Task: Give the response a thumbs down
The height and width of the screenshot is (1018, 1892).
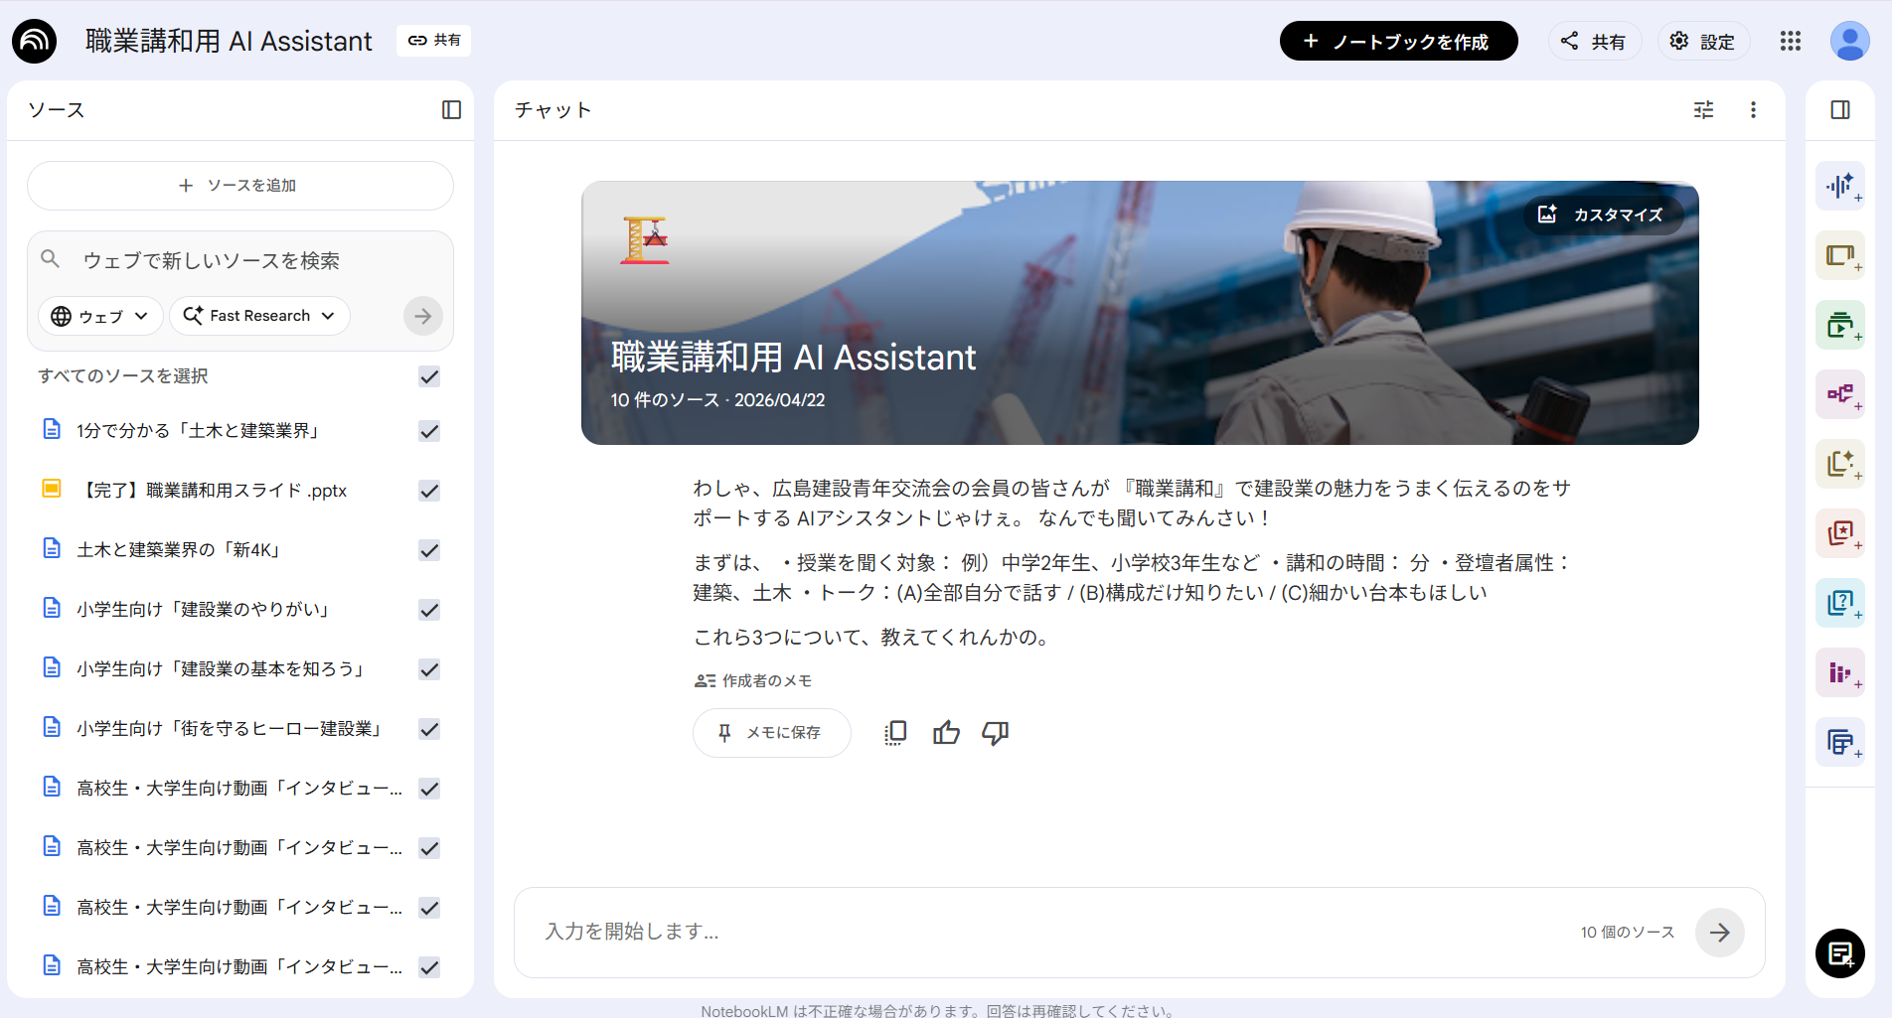Action: tap(995, 733)
